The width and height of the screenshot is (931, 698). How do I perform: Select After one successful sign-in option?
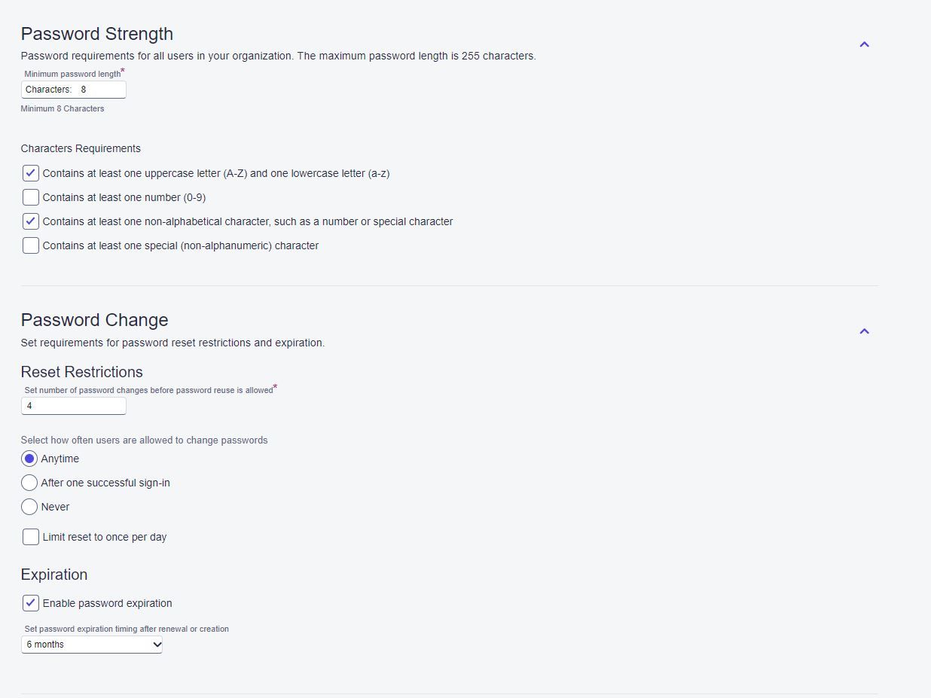[29, 483]
